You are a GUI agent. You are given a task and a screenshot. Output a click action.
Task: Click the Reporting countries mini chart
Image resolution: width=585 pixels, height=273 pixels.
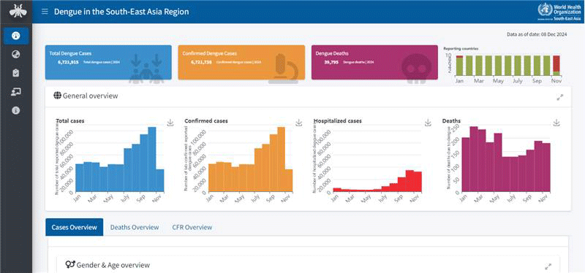point(503,66)
